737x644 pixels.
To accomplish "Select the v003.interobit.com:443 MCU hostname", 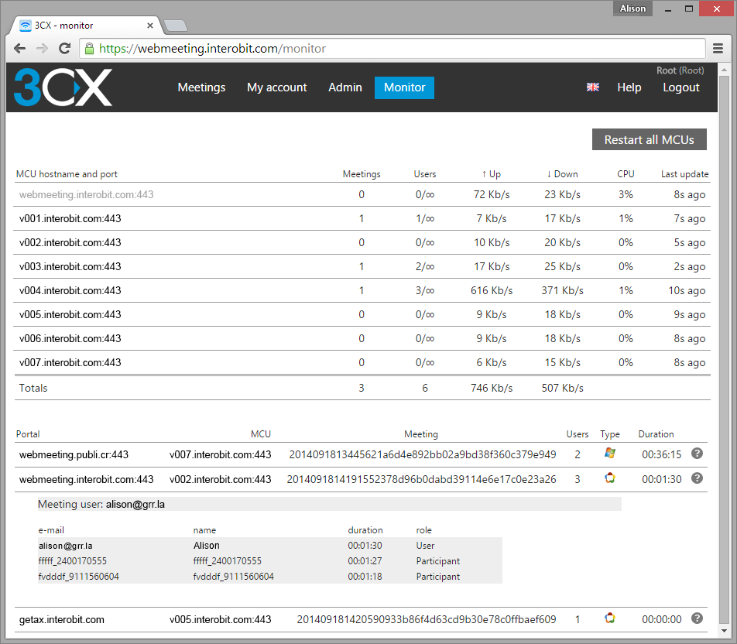I will click(70, 266).
